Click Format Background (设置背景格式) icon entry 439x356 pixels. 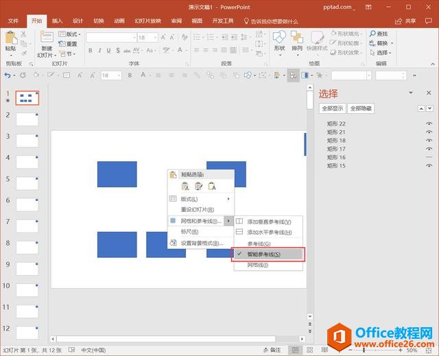(174, 243)
